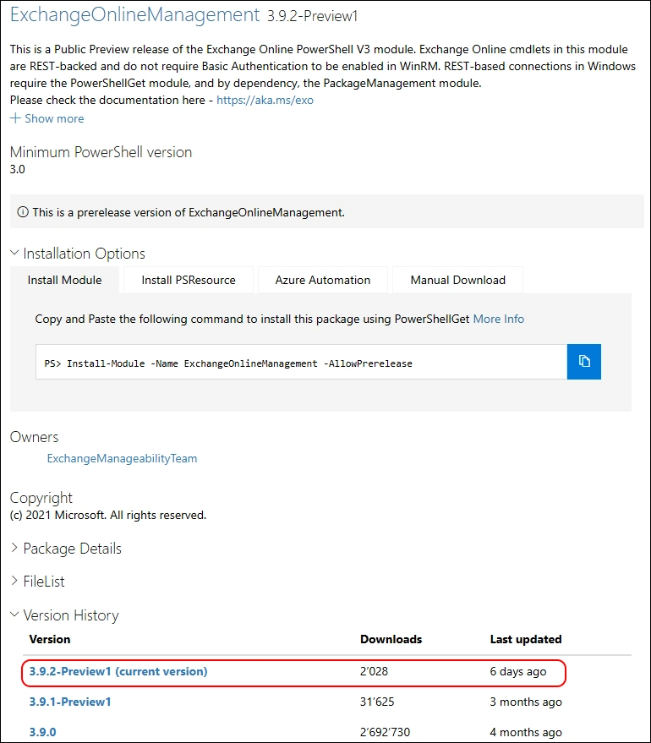The image size is (651, 743).
Task: Switch to the Install Module tab
Action: pos(64,280)
